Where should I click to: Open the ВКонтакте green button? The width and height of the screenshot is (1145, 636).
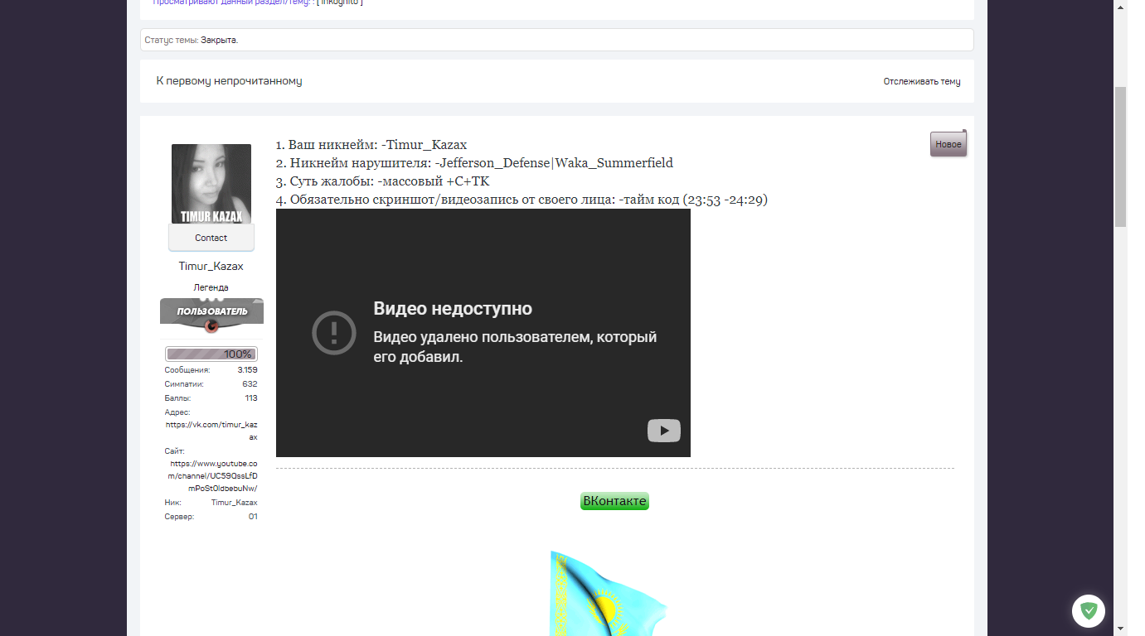click(x=614, y=501)
